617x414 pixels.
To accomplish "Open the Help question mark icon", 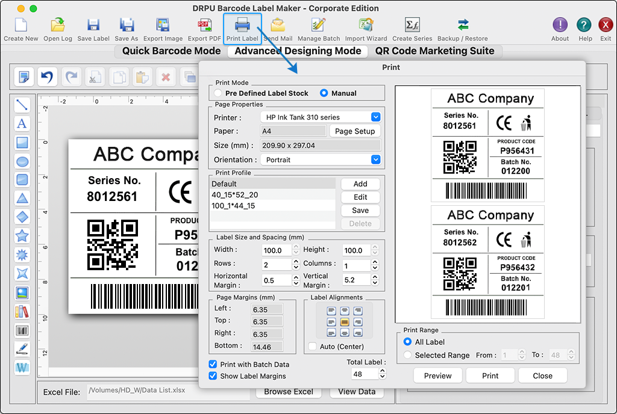I will coord(584,25).
